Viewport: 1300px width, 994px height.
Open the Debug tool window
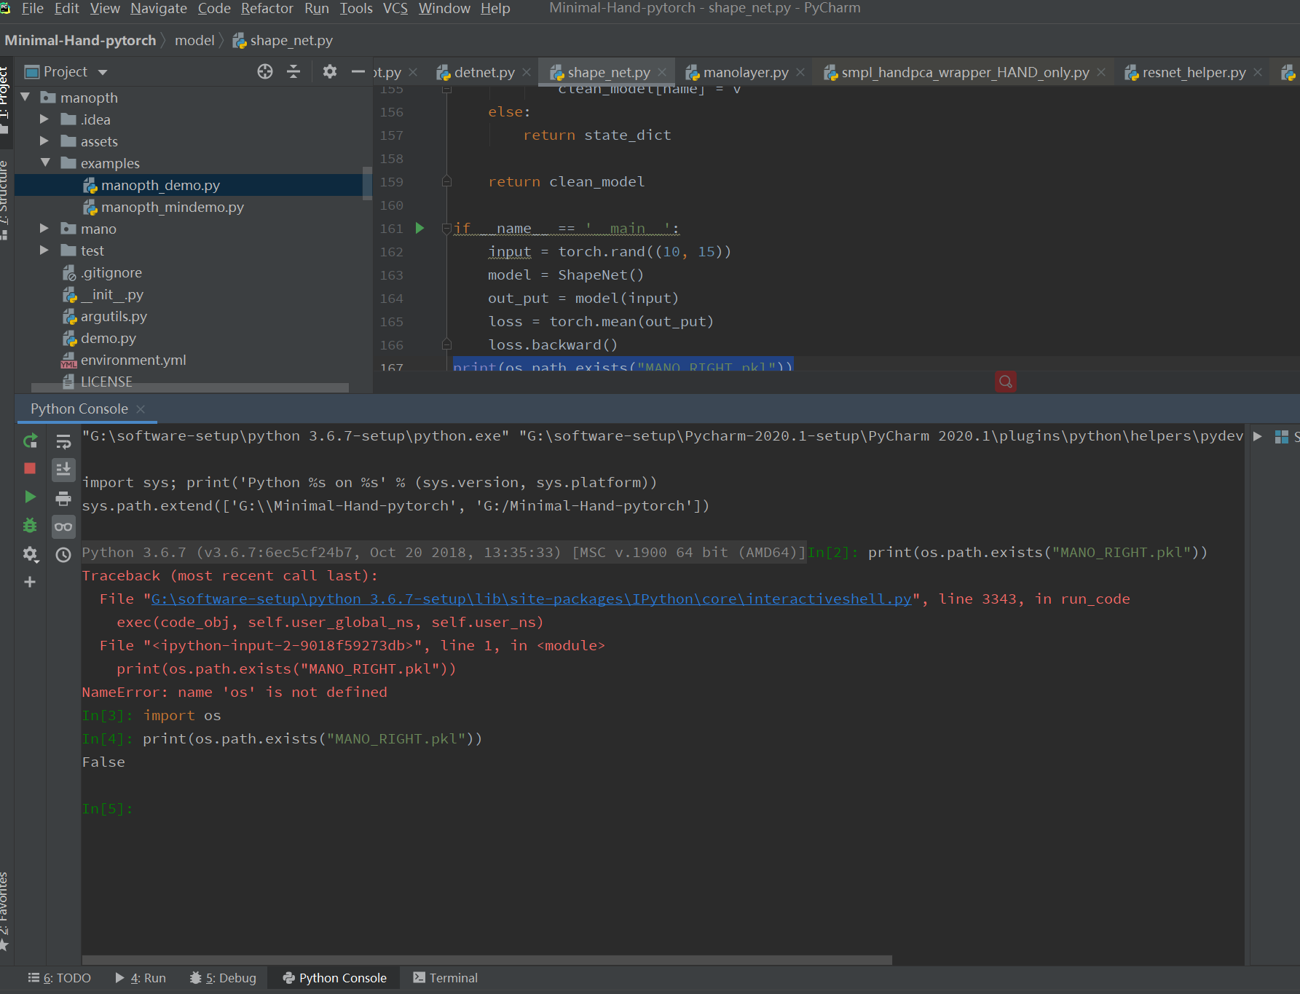pos(223,978)
